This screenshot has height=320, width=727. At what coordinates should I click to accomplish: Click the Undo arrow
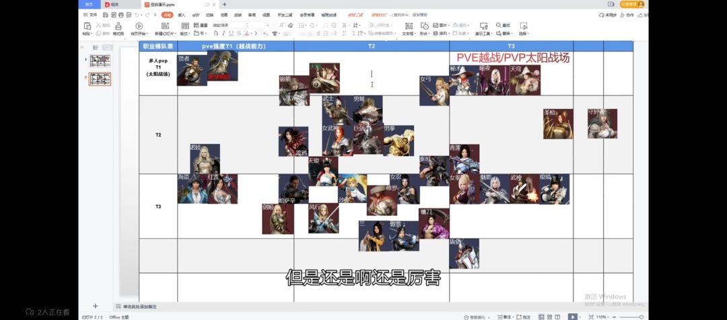coord(137,15)
